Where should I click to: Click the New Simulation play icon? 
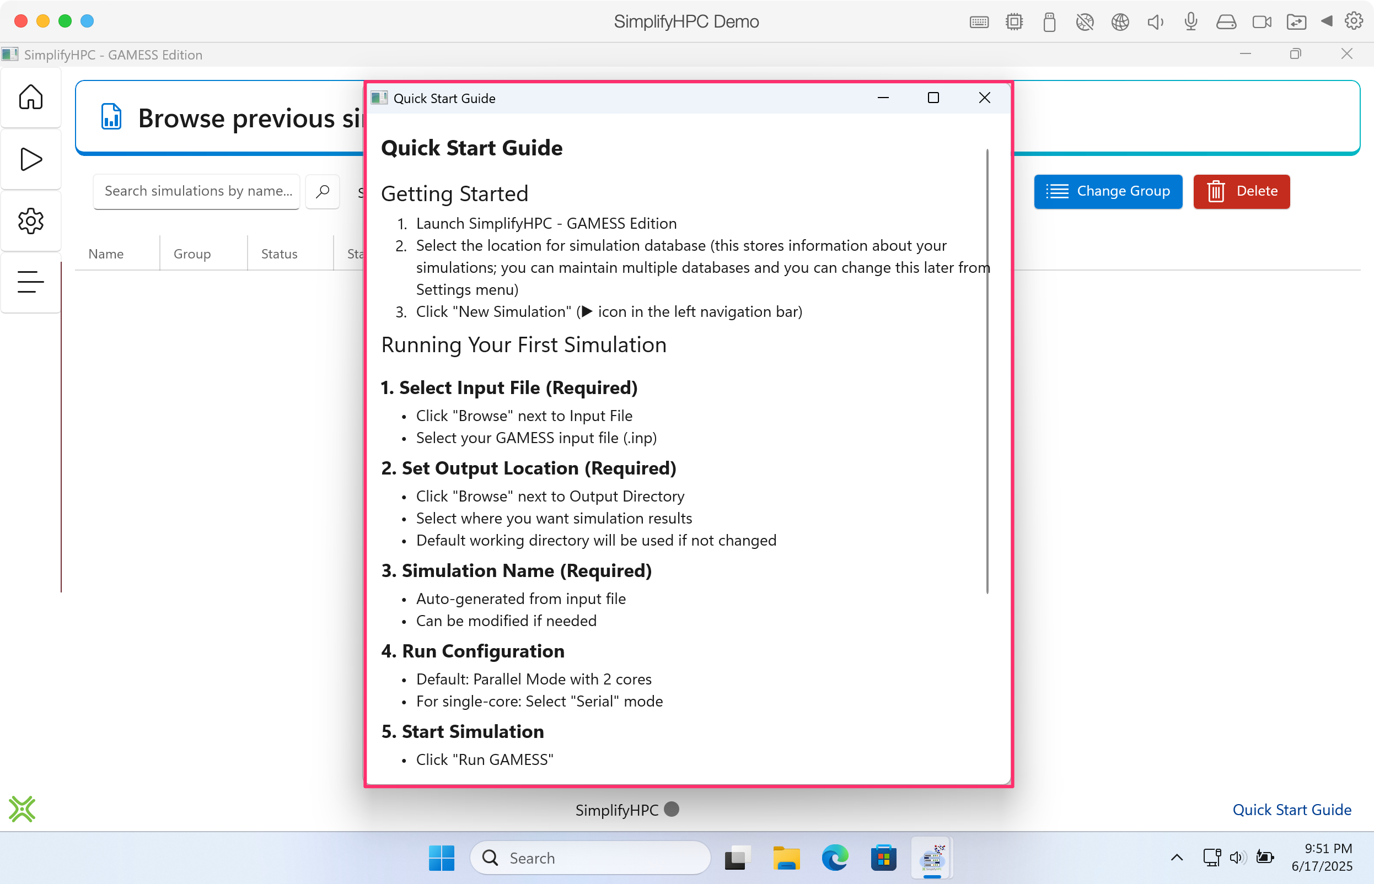[x=30, y=159]
